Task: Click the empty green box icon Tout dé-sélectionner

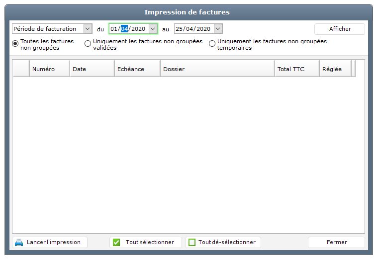Action: 192,243
